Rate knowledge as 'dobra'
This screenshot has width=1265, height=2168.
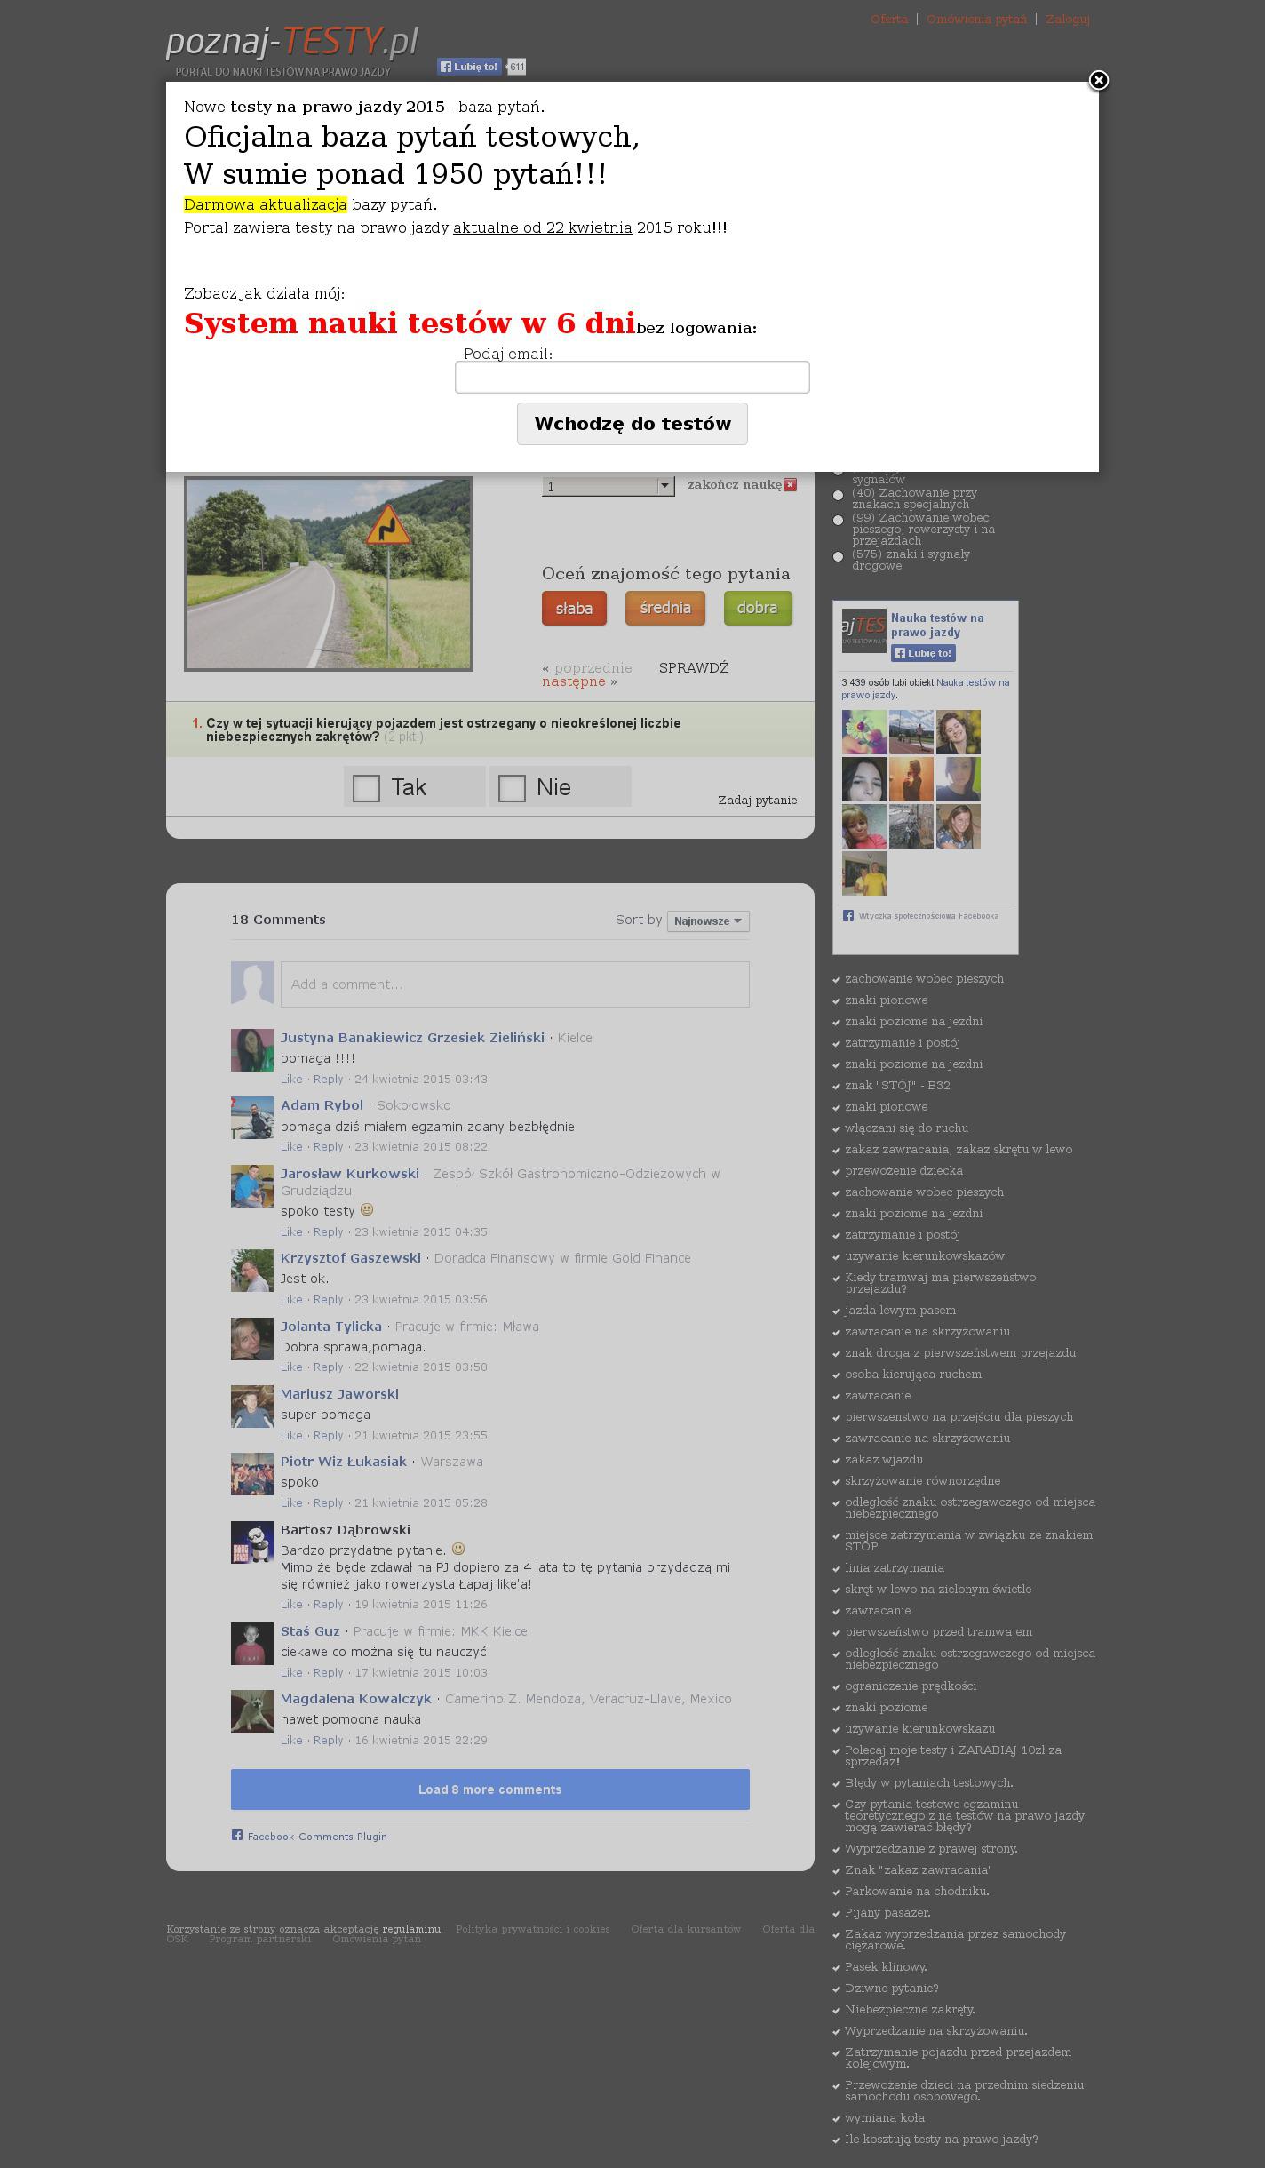tap(758, 609)
